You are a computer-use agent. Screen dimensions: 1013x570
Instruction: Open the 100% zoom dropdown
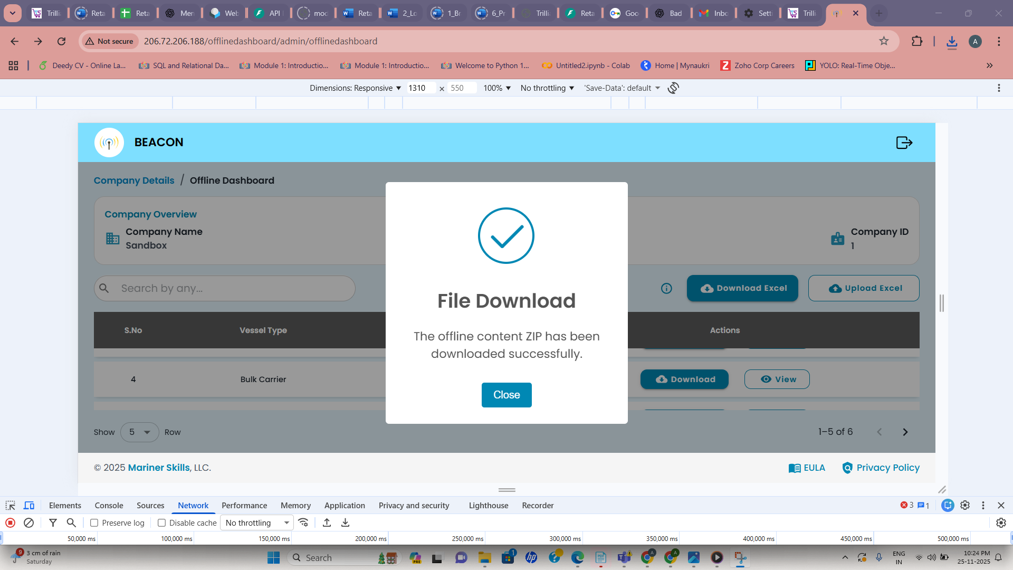[496, 88]
